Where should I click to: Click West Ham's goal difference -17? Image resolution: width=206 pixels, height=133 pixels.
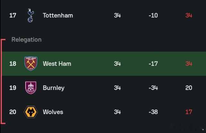153,64
